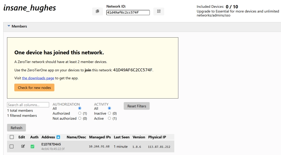Show the network QR code

click(159, 11)
